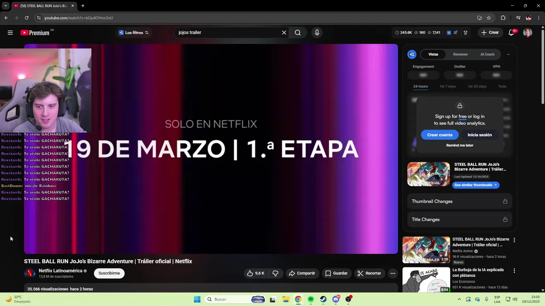Click the Crear button

pos(490,33)
